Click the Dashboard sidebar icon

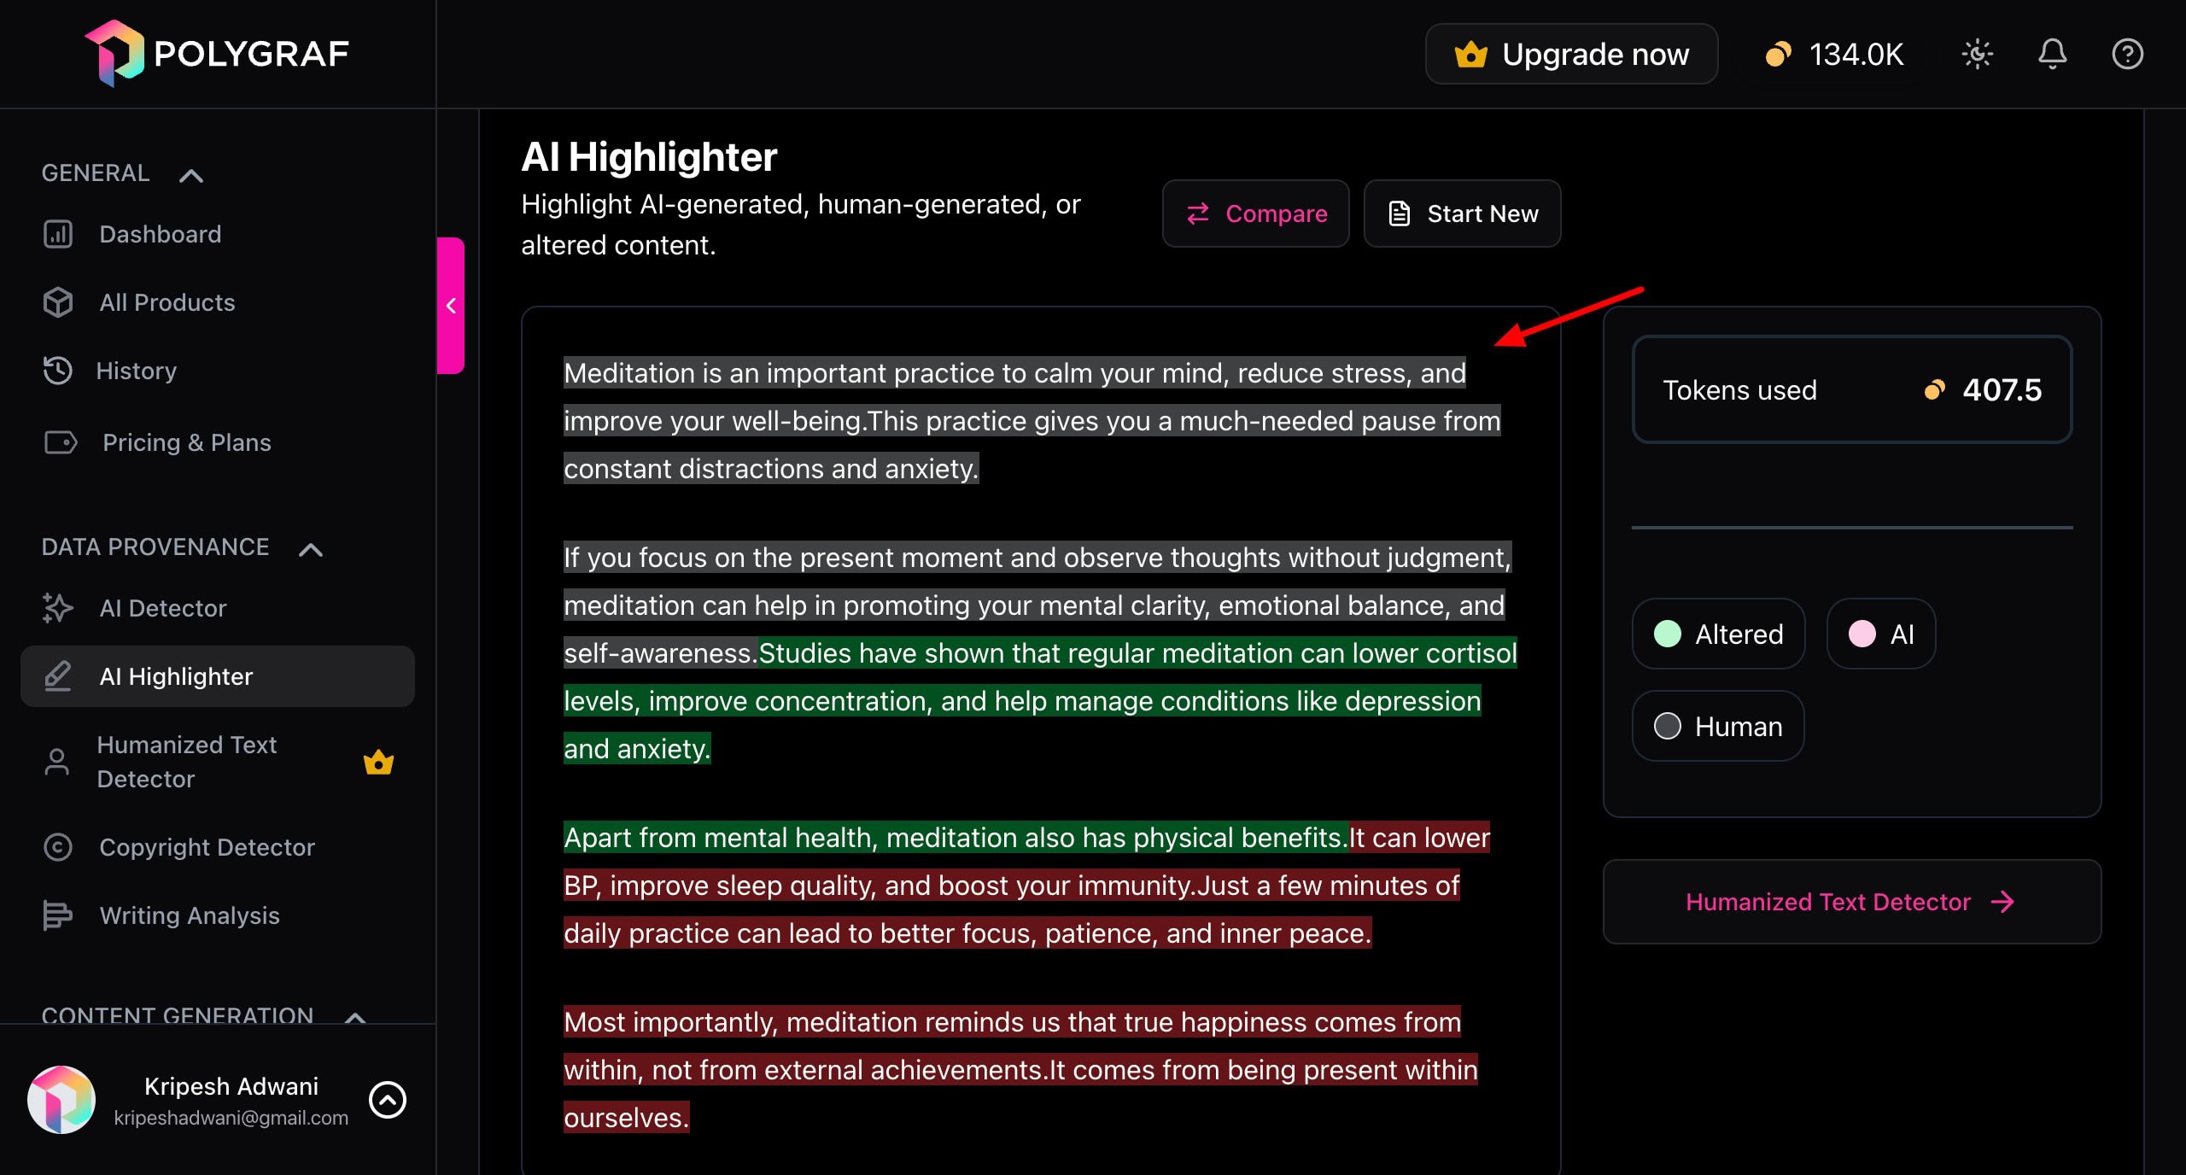click(58, 234)
